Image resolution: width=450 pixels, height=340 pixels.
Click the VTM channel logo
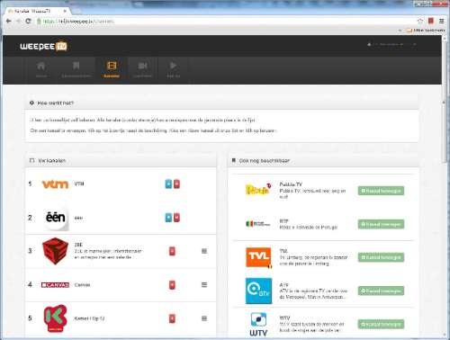pyautogui.click(x=55, y=184)
